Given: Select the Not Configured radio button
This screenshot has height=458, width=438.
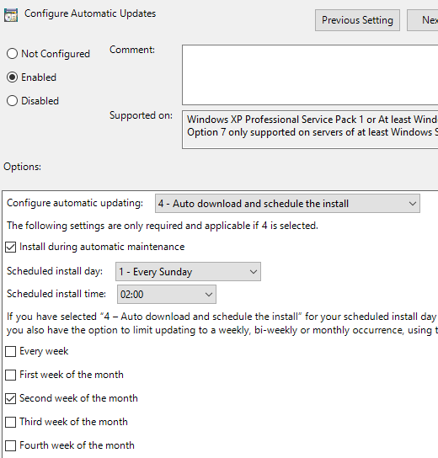Looking at the screenshot, I should point(12,54).
